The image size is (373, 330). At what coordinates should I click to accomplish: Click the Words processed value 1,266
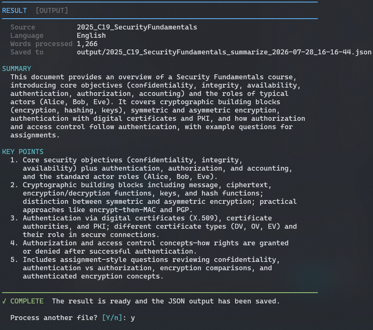(87, 44)
